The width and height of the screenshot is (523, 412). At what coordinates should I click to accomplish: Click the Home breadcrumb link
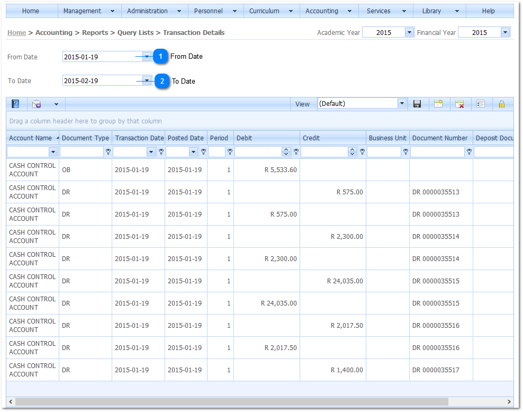point(16,33)
